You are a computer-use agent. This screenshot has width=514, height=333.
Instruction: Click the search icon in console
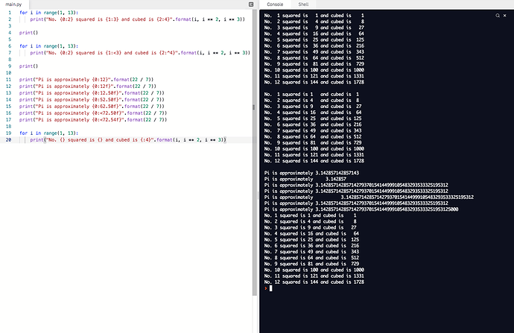496,15
